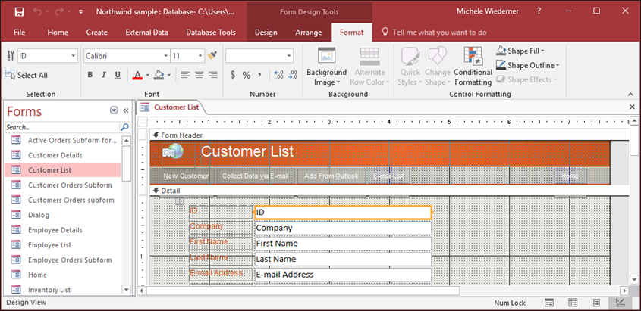
Task: Apply the background fill color bucket
Action: click(x=159, y=75)
